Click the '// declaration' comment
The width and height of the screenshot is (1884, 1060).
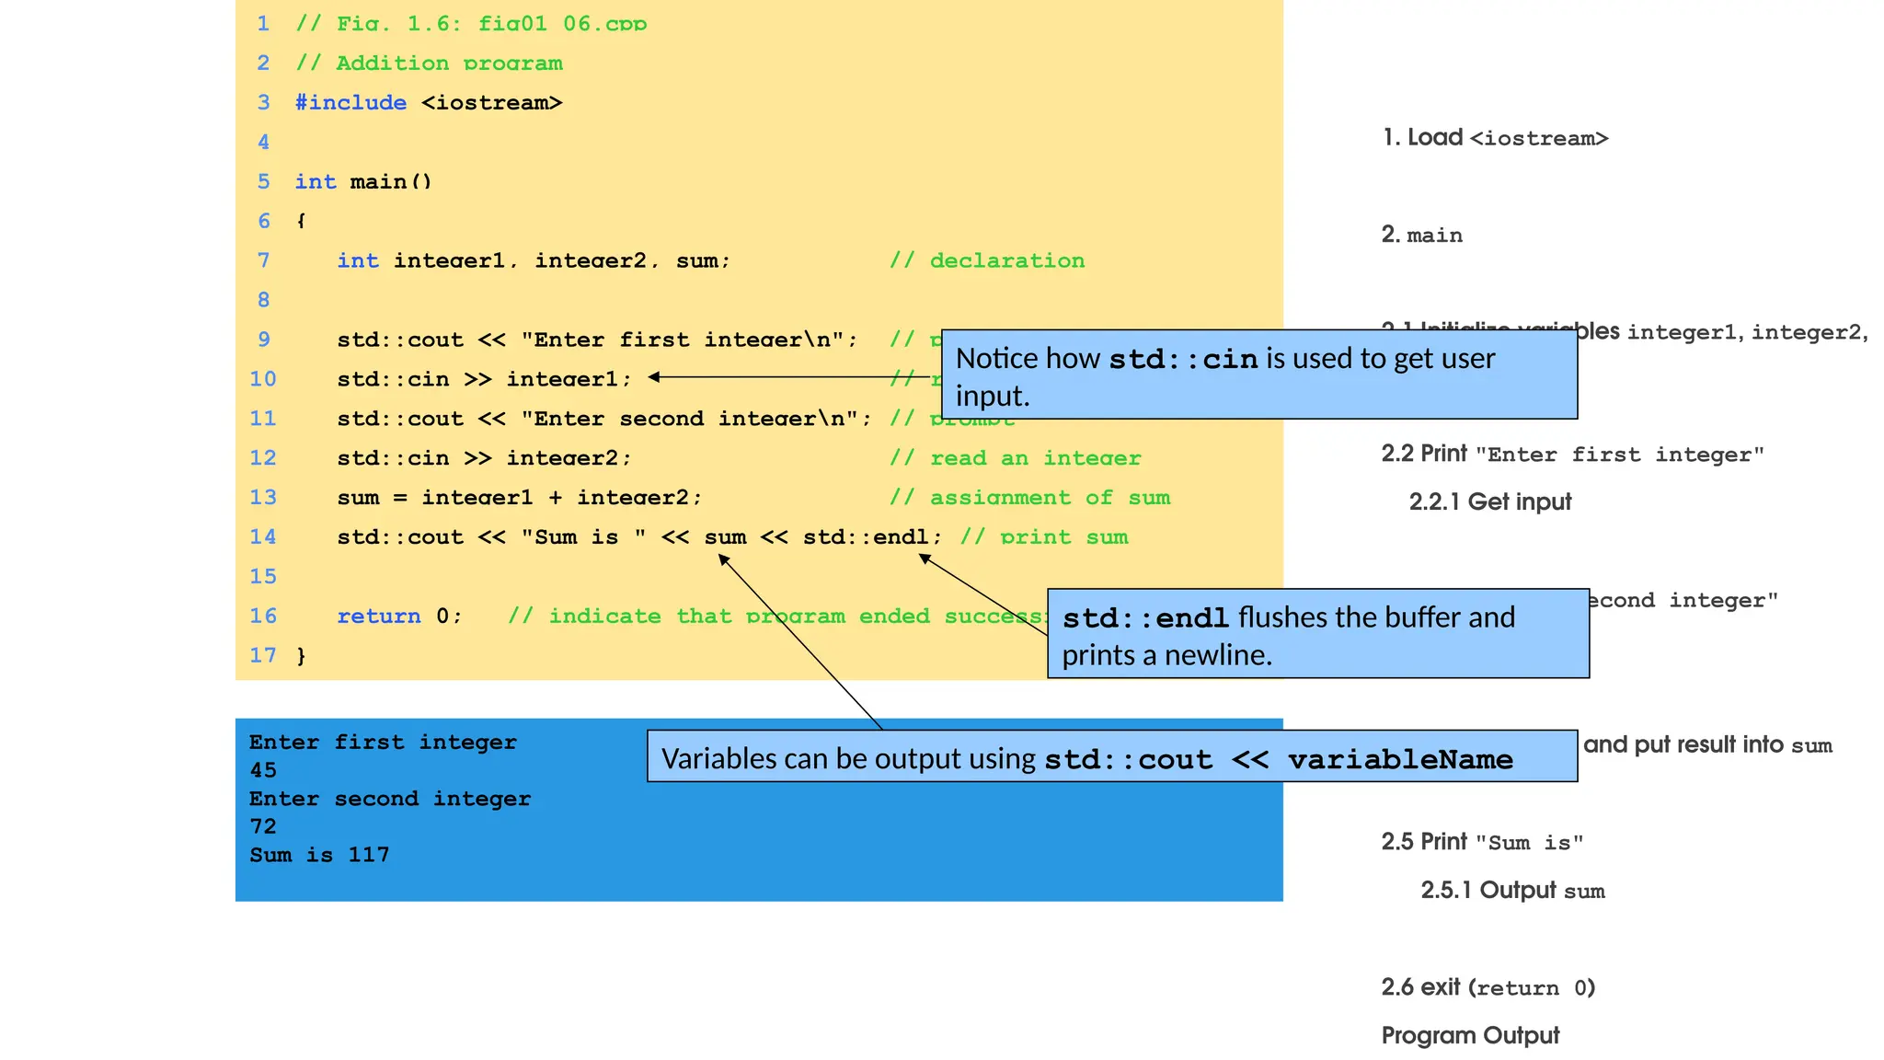[x=987, y=260]
